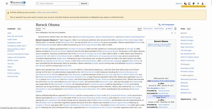Screen dimensions: 212x109
Task: Go to the Wikipedia logo home page
Action: (18, 3)
